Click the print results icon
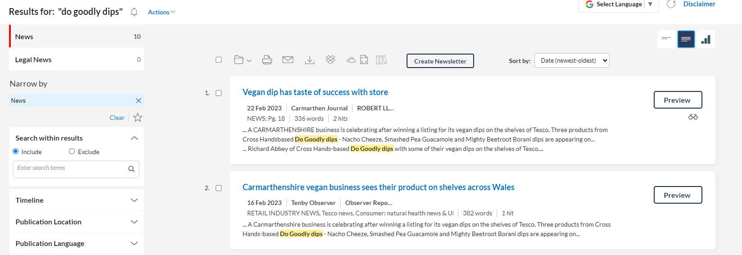 coord(267,60)
